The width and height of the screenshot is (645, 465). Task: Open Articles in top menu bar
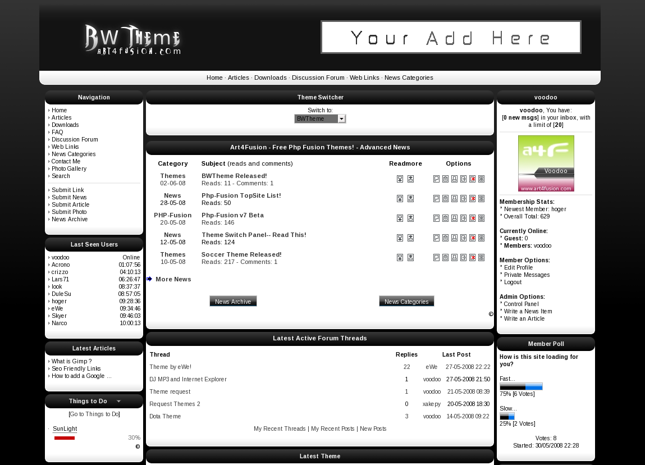pos(238,77)
